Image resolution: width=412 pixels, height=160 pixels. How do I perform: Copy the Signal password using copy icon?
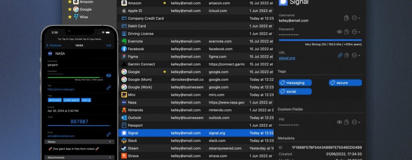coord(346,32)
